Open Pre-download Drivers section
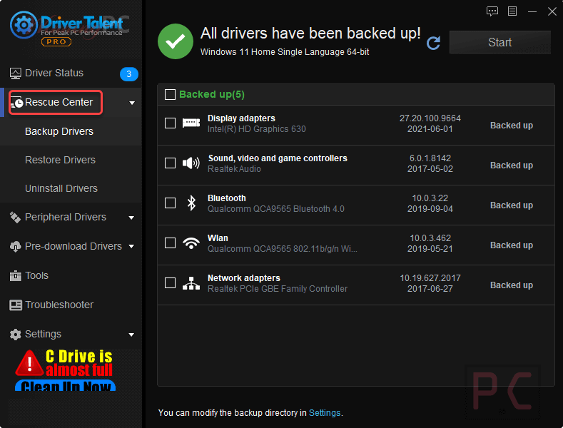This screenshot has width=563, height=428. (71, 246)
